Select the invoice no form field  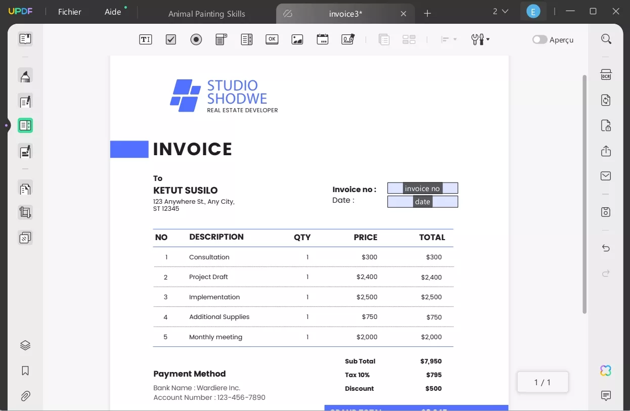[x=423, y=188]
